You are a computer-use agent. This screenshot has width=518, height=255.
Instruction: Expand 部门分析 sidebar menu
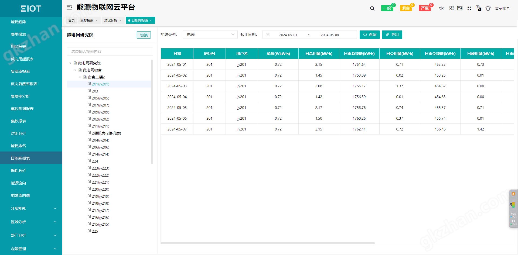click(x=31, y=235)
